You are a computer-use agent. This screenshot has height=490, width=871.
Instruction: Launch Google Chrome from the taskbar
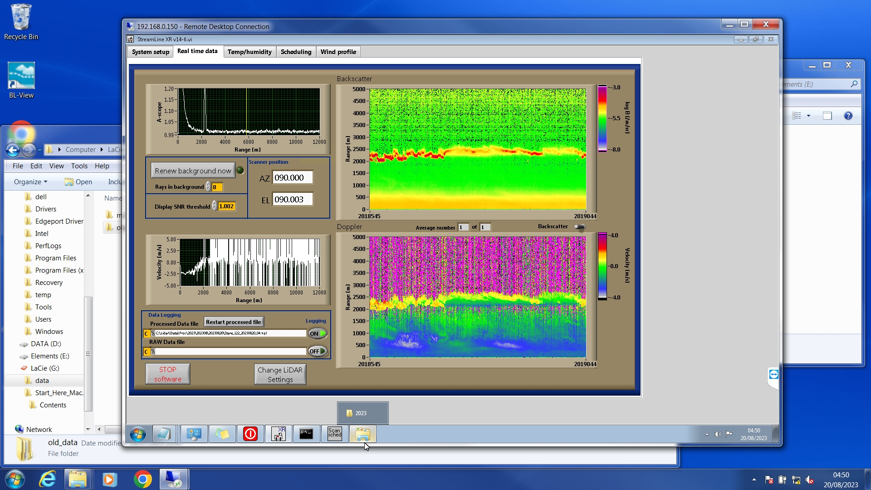pyautogui.click(x=142, y=480)
